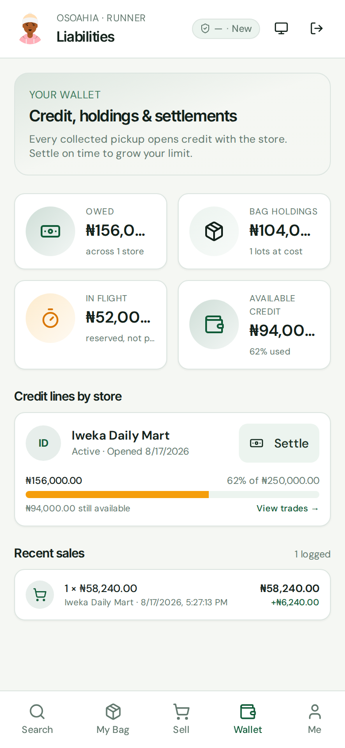Go to the Sell tab
Image resolution: width=345 pixels, height=748 pixels.
[181, 719]
